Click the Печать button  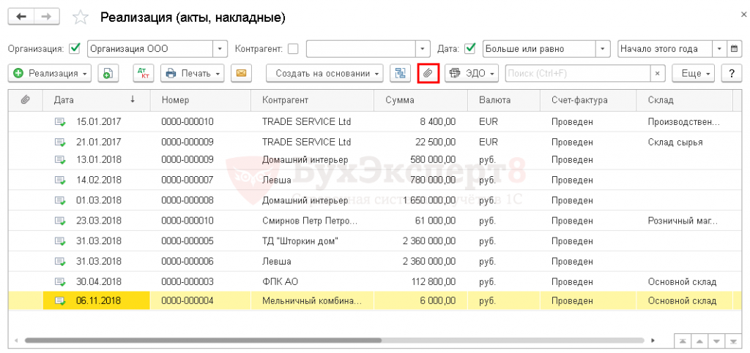pos(192,73)
